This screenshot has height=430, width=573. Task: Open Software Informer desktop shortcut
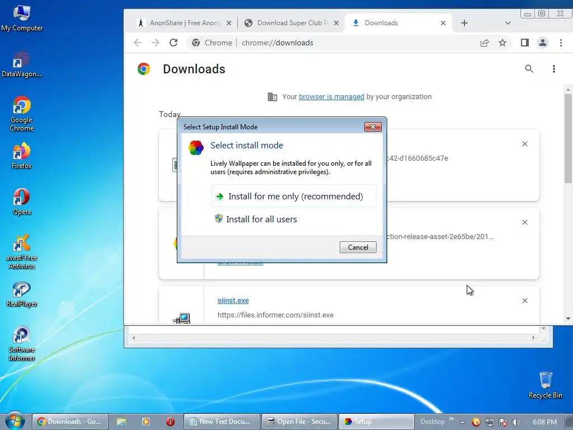pos(22,344)
